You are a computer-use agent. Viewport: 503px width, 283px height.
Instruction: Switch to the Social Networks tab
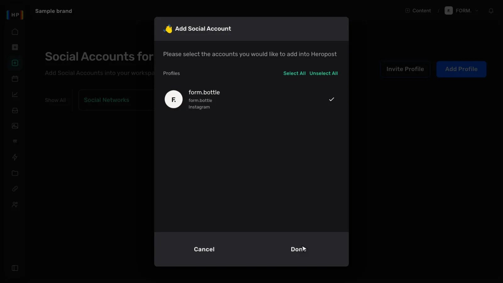pos(107,100)
